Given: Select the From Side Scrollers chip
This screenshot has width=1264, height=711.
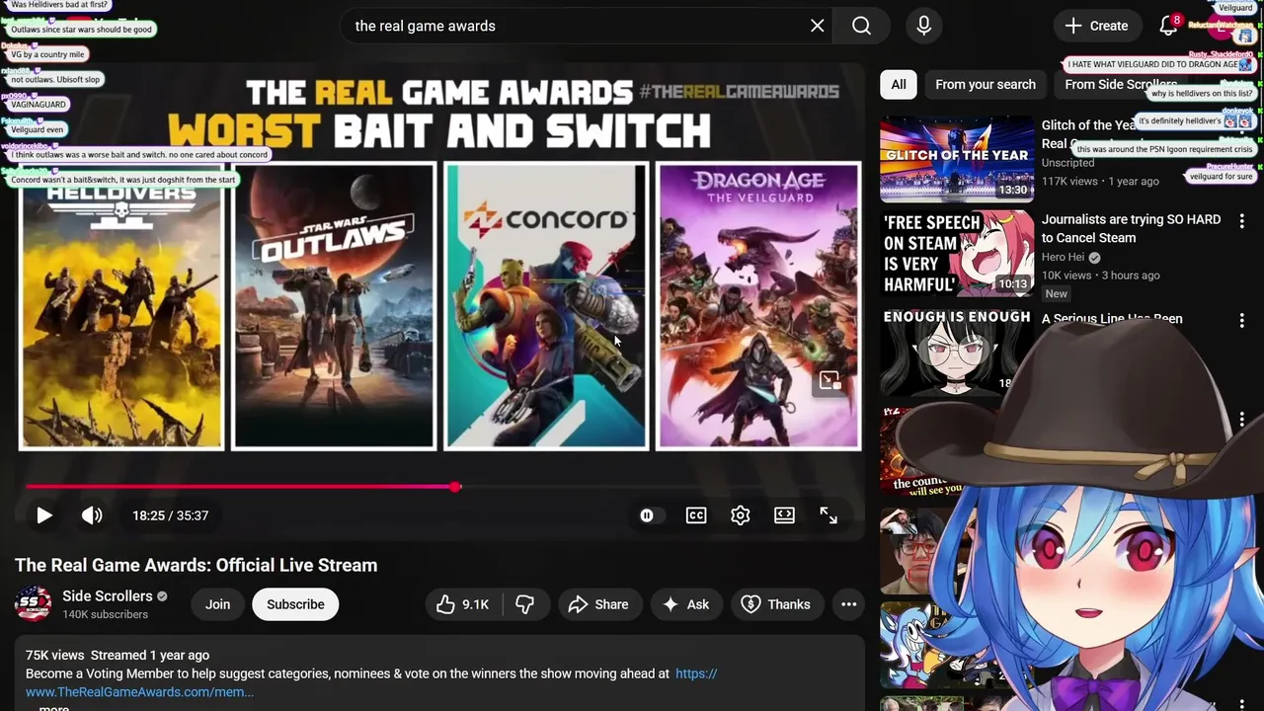Looking at the screenshot, I should (x=1121, y=84).
